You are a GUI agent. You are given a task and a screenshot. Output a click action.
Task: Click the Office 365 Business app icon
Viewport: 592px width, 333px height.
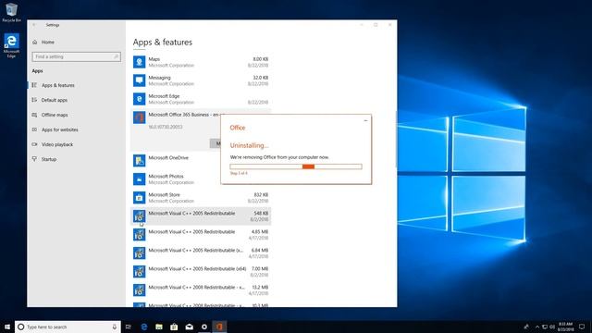click(x=139, y=117)
